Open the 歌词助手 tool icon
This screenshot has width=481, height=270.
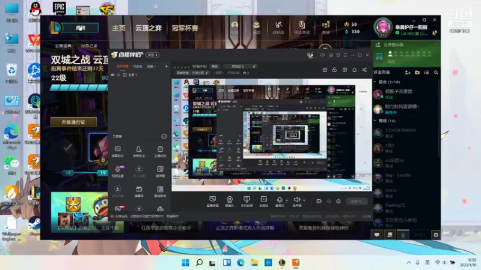160,191
